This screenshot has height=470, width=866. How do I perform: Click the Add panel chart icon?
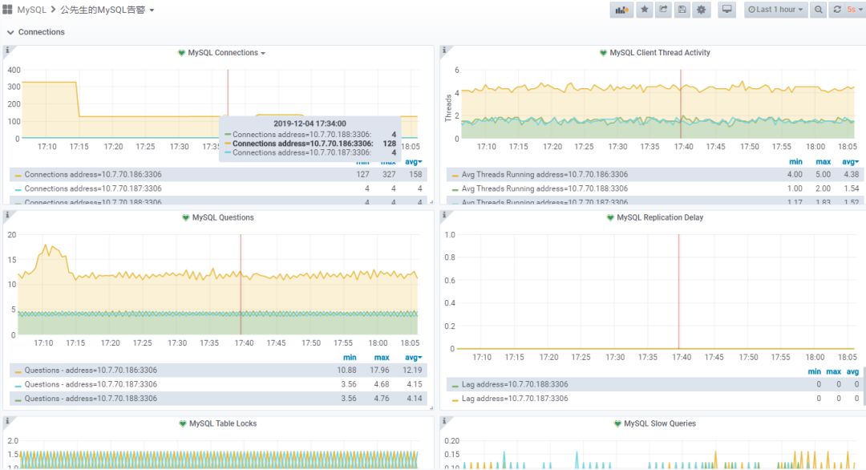(x=622, y=10)
